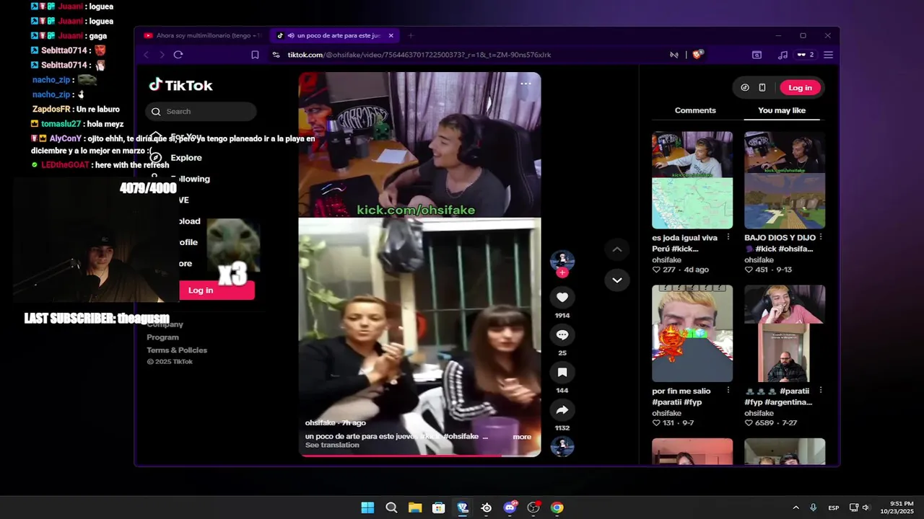The height and width of the screenshot is (519, 924).
Task: Open the 'por fin me salio' video thumbnail
Action: [692, 333]
